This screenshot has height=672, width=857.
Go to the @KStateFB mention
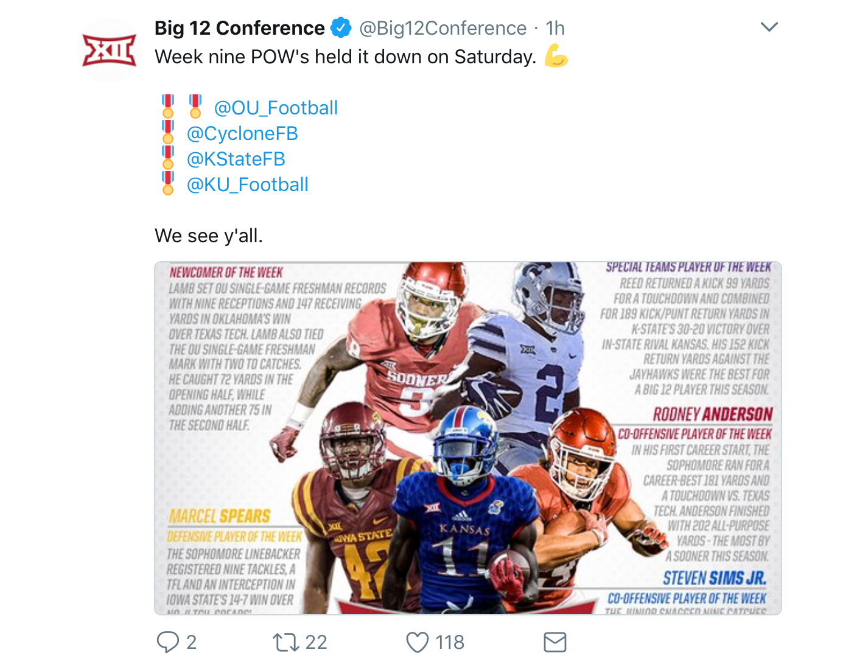click(236, 159)
